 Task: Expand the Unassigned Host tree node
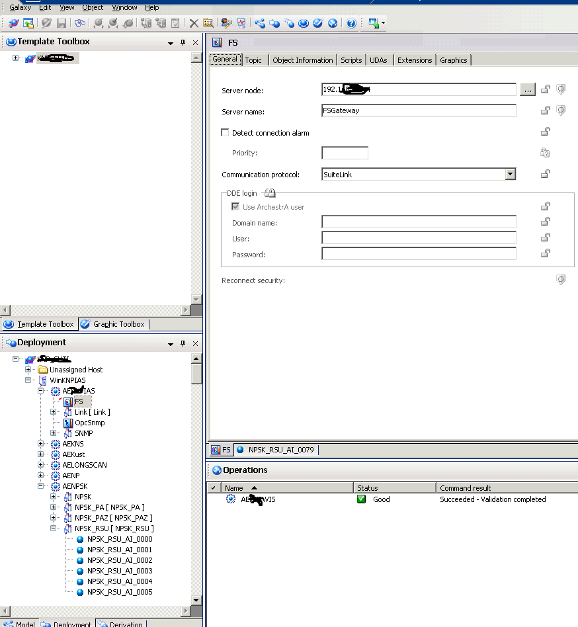point(28,370)
